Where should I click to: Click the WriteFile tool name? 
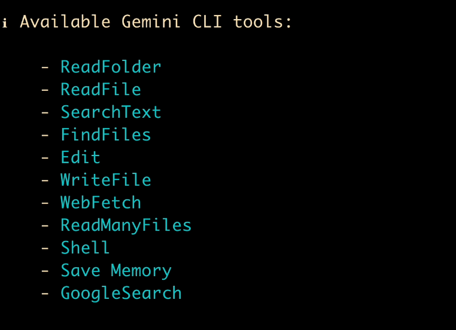(x=105, y=180)
